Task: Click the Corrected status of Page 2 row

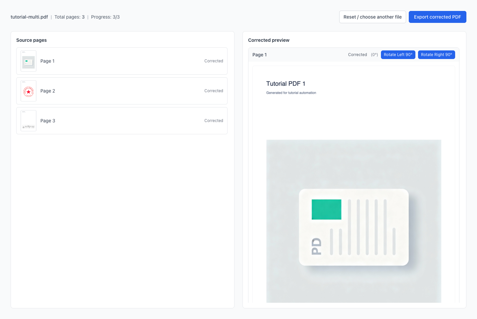Action: 214,91
